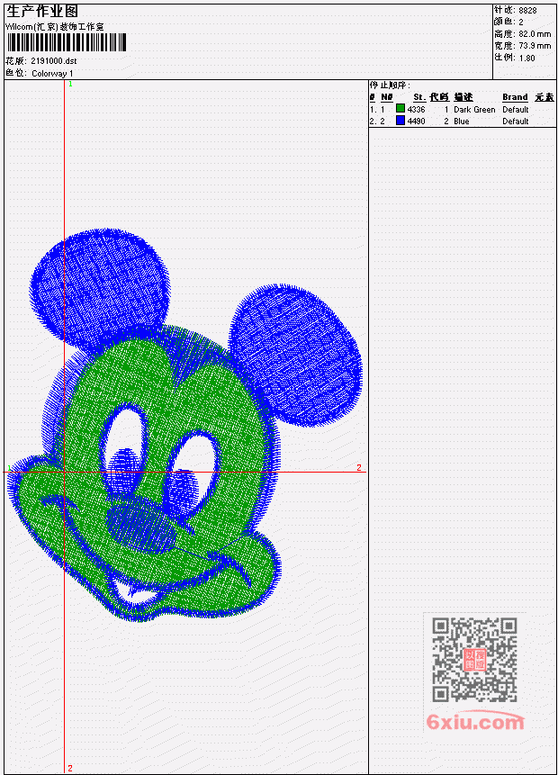Click the 'Wilcom(汇京)' studio name line
Viewport: 558px width, 775px height.
pyautogui.click(x=55, y=27)
